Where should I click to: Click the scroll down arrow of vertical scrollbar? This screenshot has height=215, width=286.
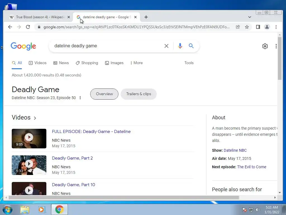click(x=280, y=193)
